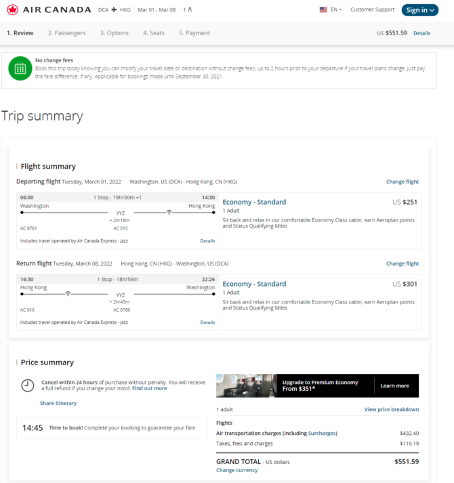This screenshot has height=483, width=454.
Task: Click Change flight for the departing flight
Action: [403, 182]
